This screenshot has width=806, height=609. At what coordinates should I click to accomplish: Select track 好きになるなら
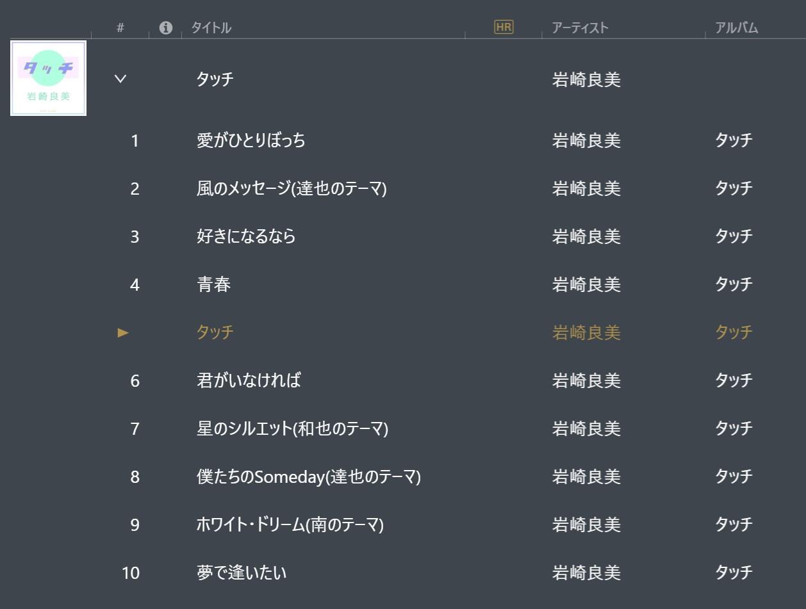[x=246, y=236]
